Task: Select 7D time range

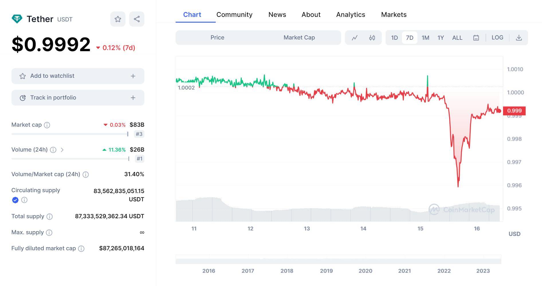Action: [410, 38]
